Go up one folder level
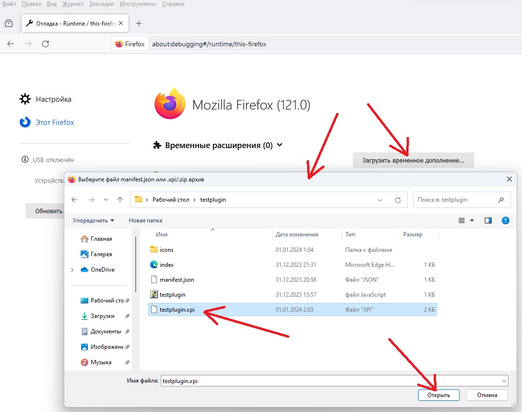The width and height of the screenshot is (522, 412). tap(120, 200)
